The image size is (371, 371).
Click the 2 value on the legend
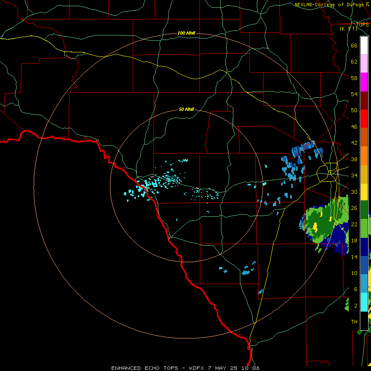click(355, 306)
